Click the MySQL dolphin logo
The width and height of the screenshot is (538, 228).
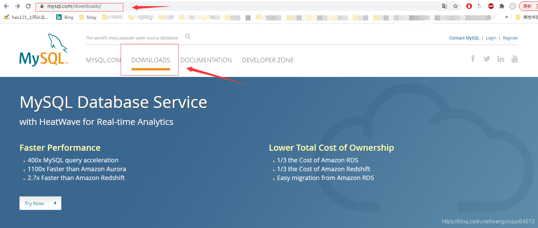point(44,50)
